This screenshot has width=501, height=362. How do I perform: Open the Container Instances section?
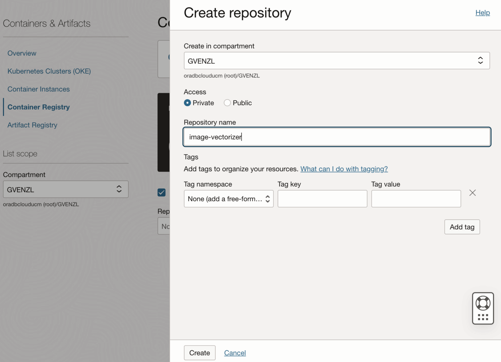38,89
